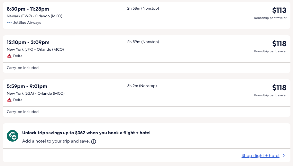Select the 8:30pm - 11:28pm JetBlue flight
The height and width of the screenshot is (166, 293).
pyautogui.click(x=28, y=9)
